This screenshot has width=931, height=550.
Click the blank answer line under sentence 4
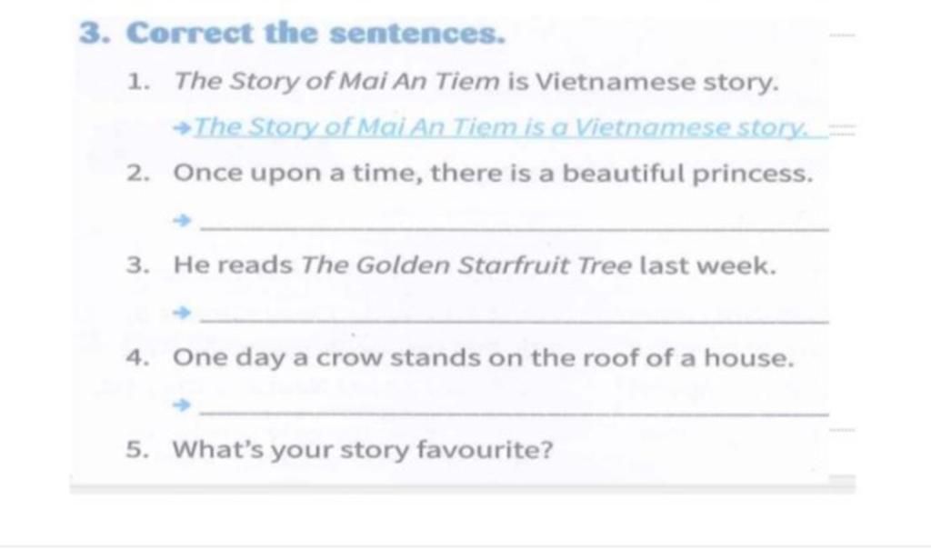(514, 413)
